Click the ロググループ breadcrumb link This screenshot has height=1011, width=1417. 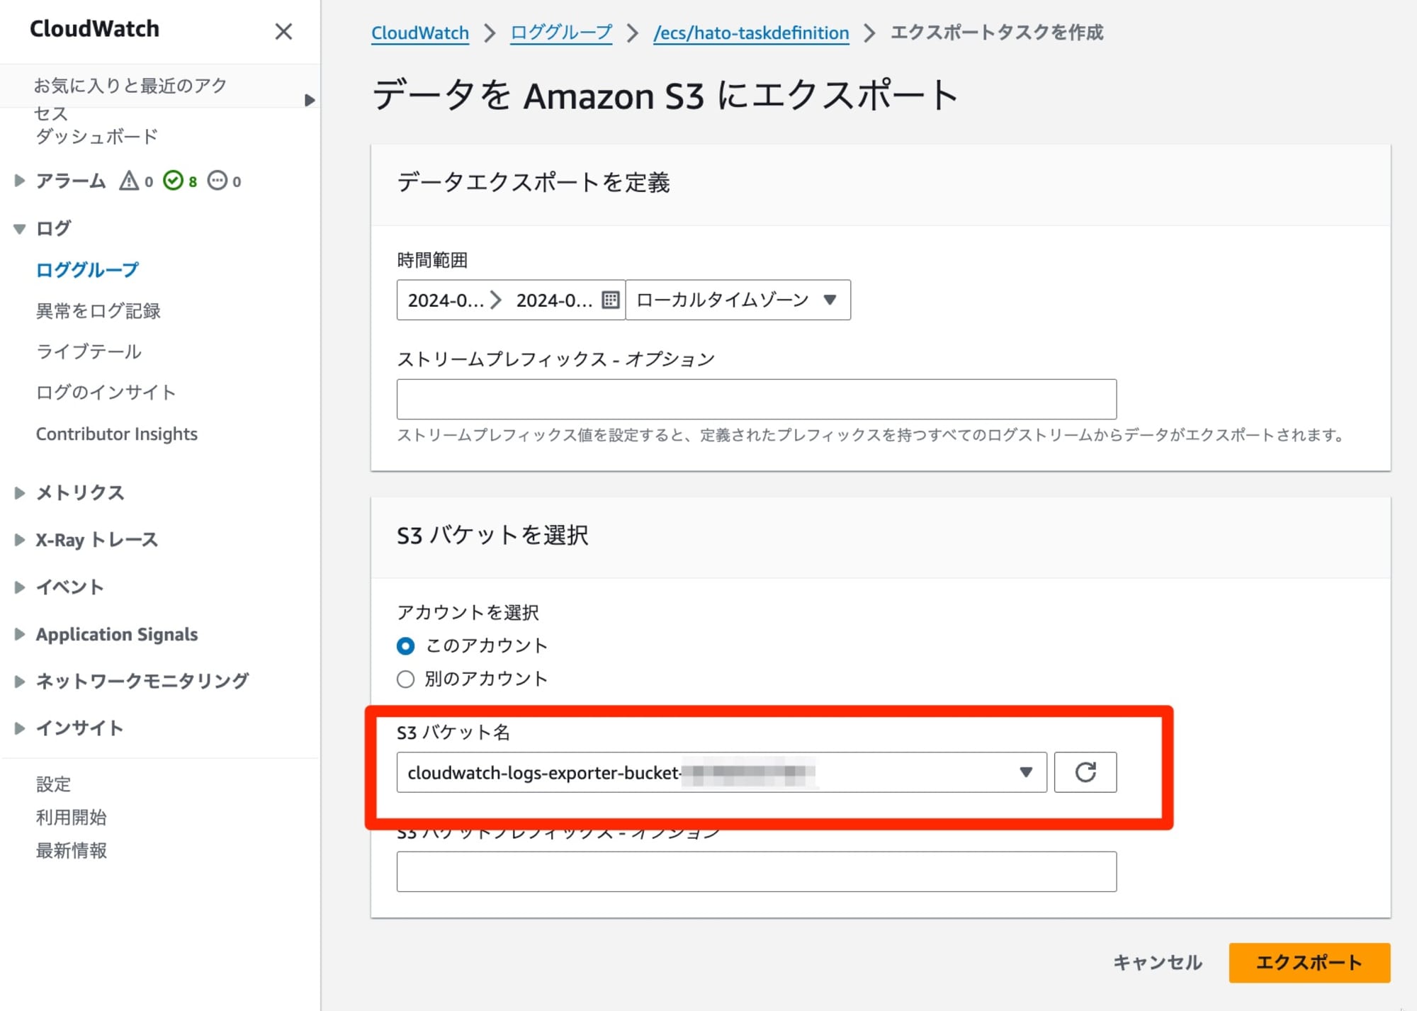point(561,33)
